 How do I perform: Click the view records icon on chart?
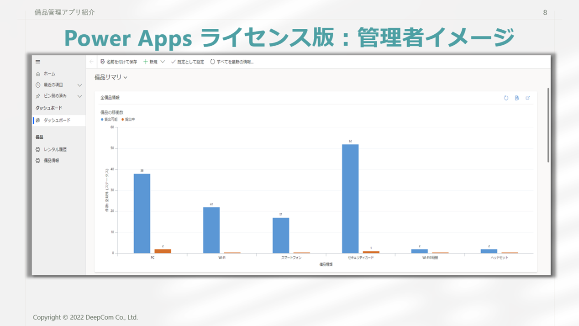(517, 98)
